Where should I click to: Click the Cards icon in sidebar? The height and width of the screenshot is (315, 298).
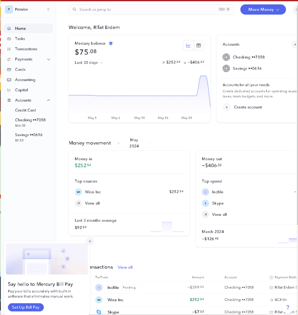click(9, 69)
